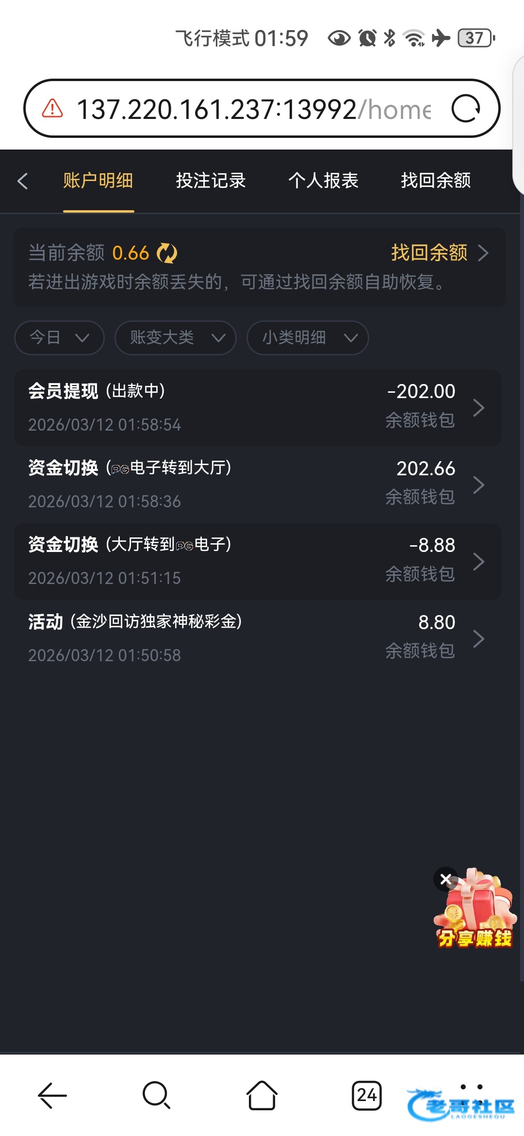
Task: Tap the URL address field
Action: (x=252, y=109)
